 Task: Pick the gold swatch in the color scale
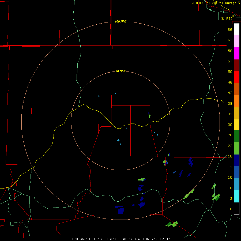(236, 113)
